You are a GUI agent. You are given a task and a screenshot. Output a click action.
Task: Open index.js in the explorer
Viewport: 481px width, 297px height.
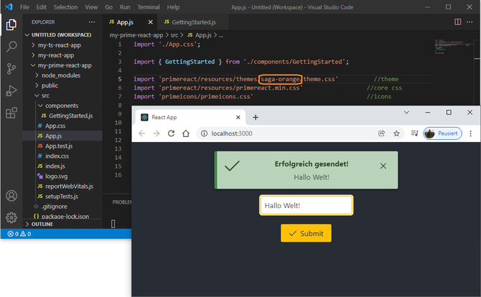click(55, 166)
